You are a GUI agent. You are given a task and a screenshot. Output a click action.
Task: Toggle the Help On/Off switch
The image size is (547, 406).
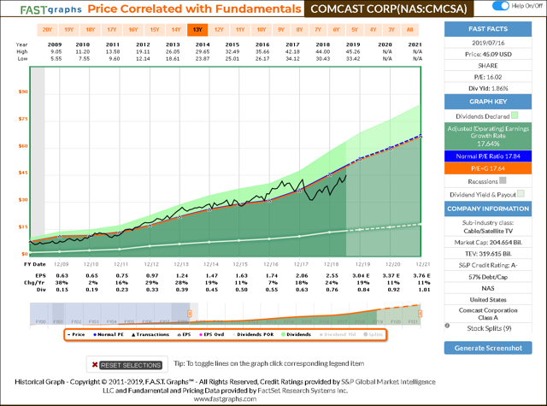tap(501, 6)
